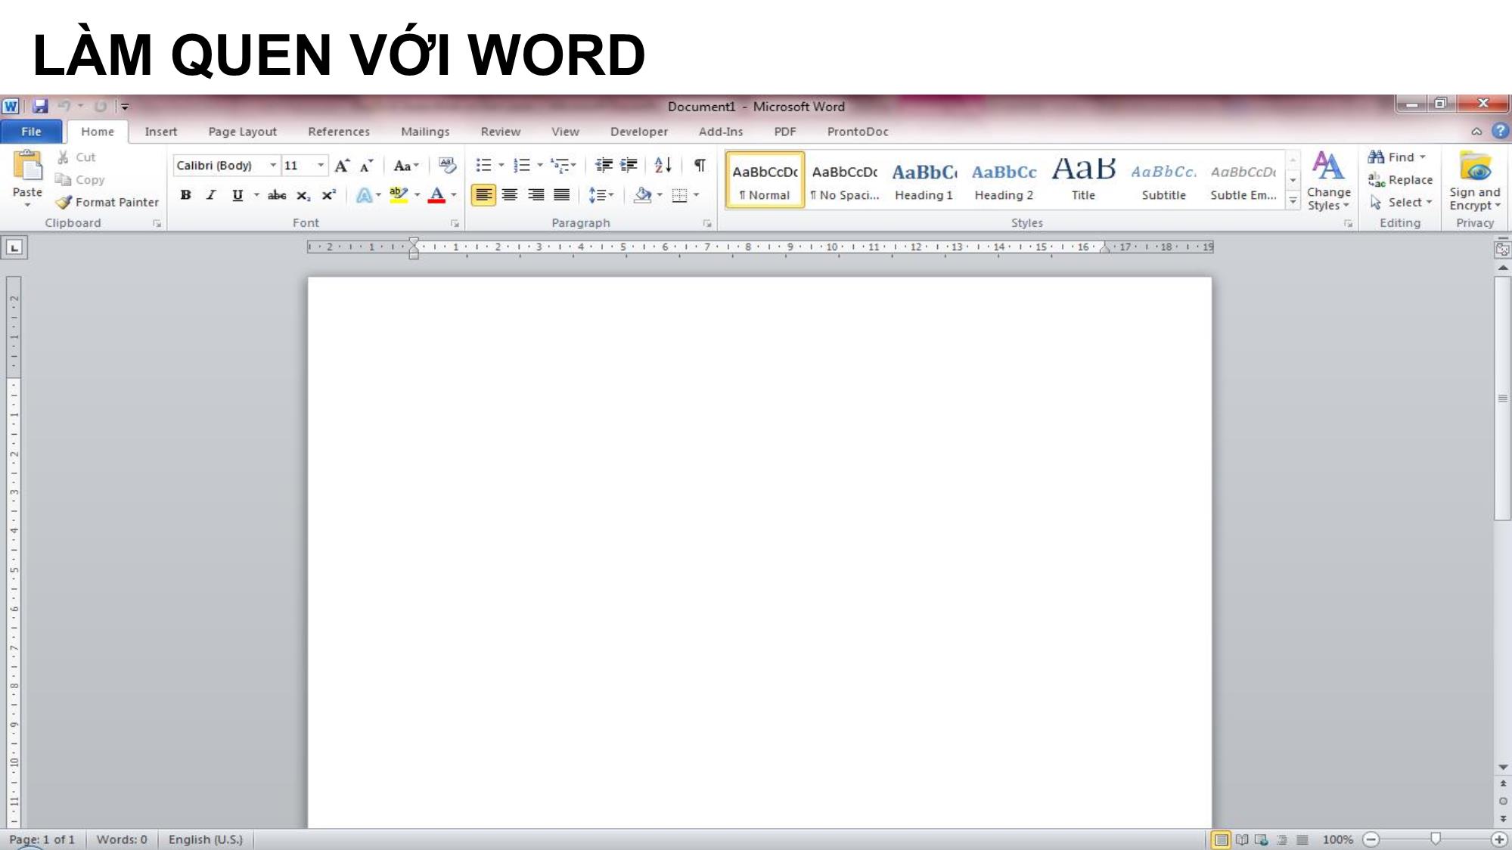The width and height of the screenshot is (1512, 850).
Task: Click the Format Painter icon
Action: click(x=64, y=201)
